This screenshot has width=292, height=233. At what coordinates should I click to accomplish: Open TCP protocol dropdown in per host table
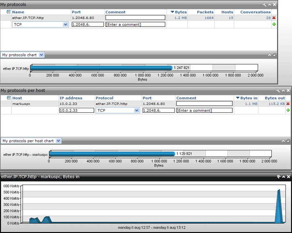click(137, 110)
